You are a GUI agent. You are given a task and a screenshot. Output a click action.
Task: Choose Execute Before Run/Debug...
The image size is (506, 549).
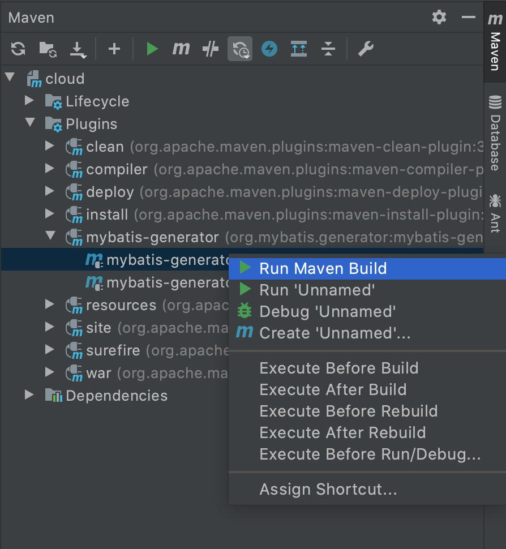(367, 454)
